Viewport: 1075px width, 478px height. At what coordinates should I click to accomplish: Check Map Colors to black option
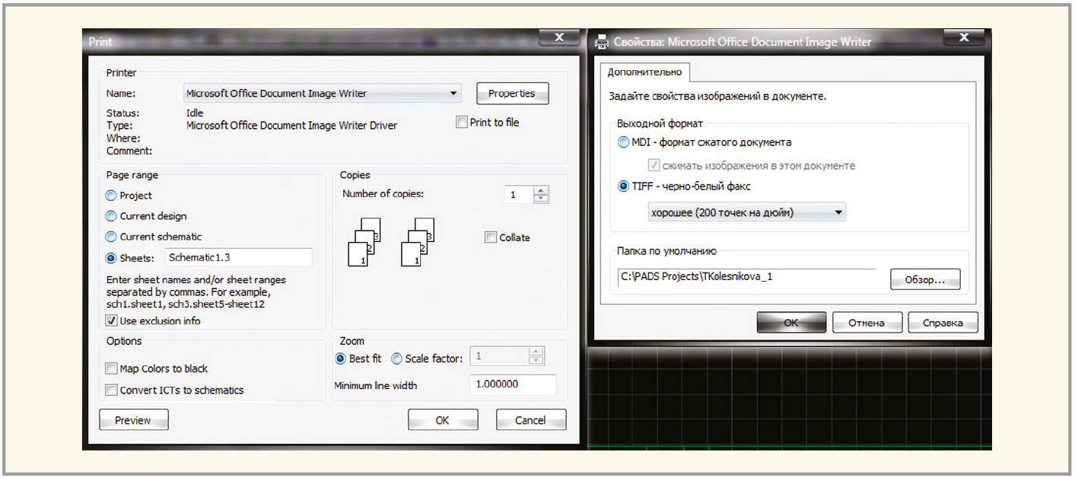tap(112, 368)
